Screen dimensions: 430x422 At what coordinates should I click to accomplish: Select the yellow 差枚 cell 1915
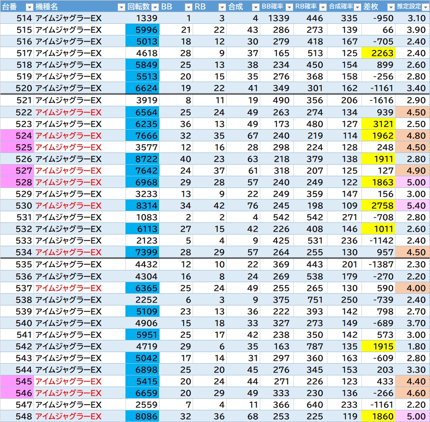coord(378,346)
